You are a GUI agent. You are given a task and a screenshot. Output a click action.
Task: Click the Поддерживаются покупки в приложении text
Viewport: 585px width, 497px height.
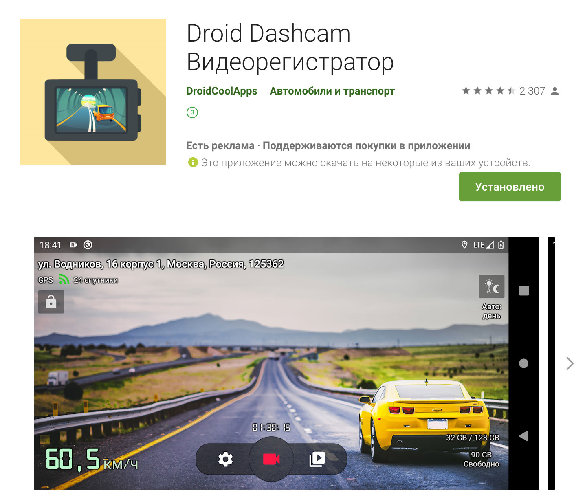pyautogui.click(x=366, y=145)
